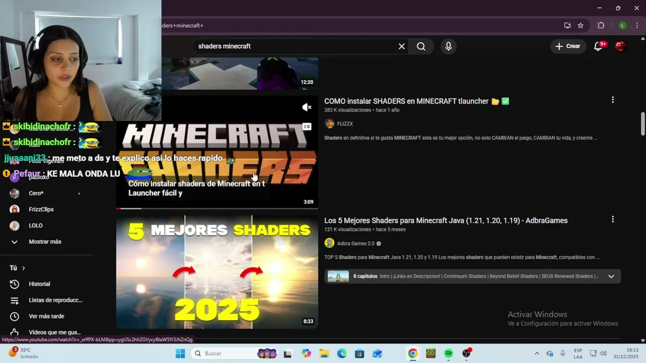Open the network and volume quick settings

[599, 353]
